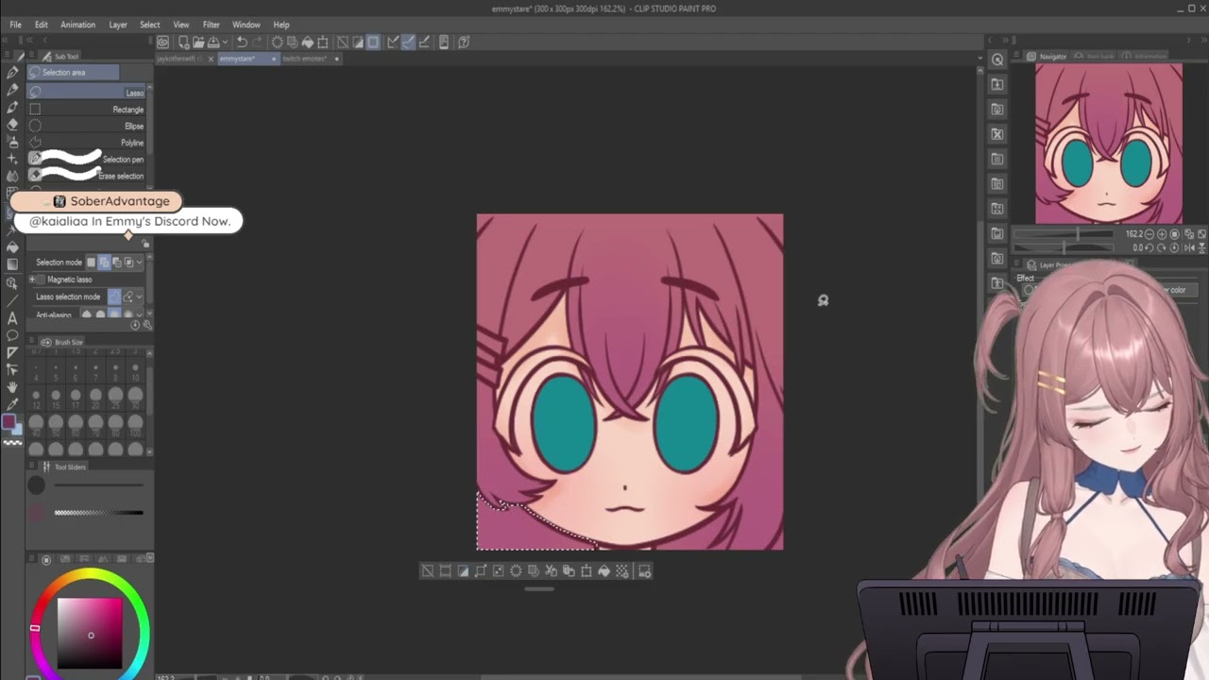Image resolution: width=1209 pixels, height=680 pixels.
Task: Click the Redo arrow icon
Action: pyautogui.click(x=257, y=42)
